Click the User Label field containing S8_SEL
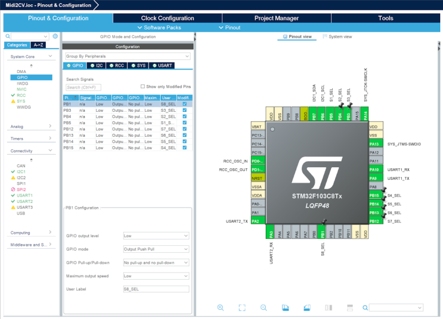Image resolution: width=443 pixels, height=319 pixels. click(x=156, y=289)
